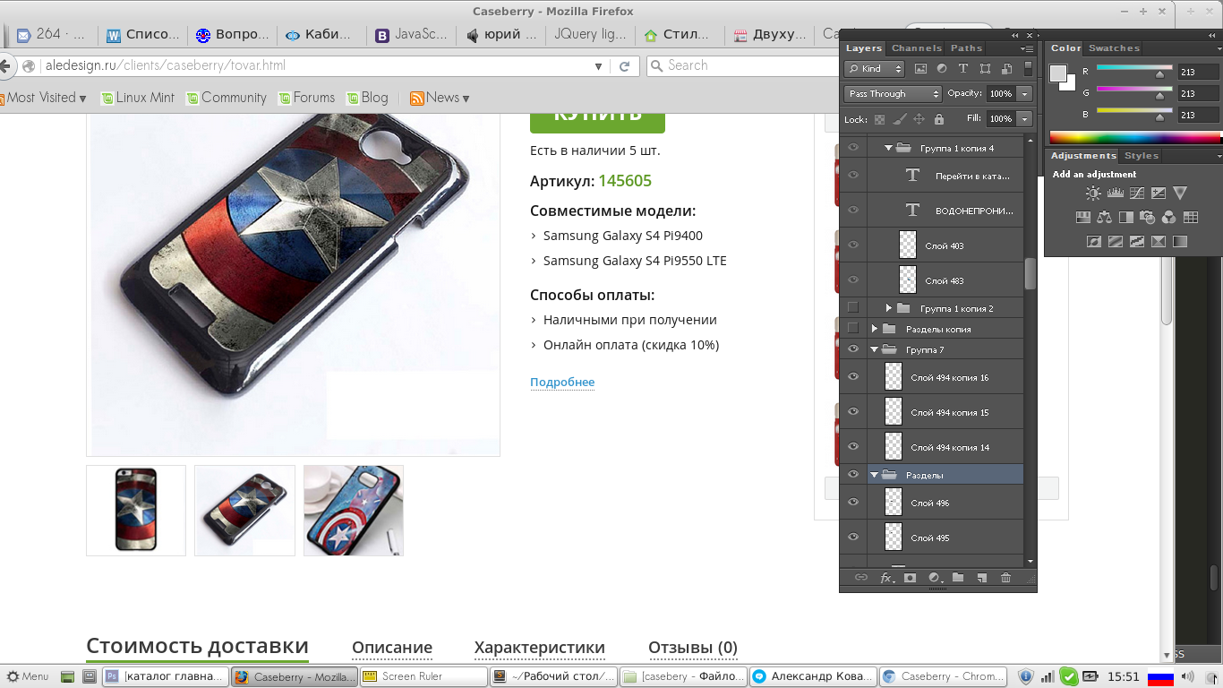Image resolution: width=1223 pixels, height=688 pixels.
Task: Toggle the layer filtering switch
Action: (x=1028, y=68)
